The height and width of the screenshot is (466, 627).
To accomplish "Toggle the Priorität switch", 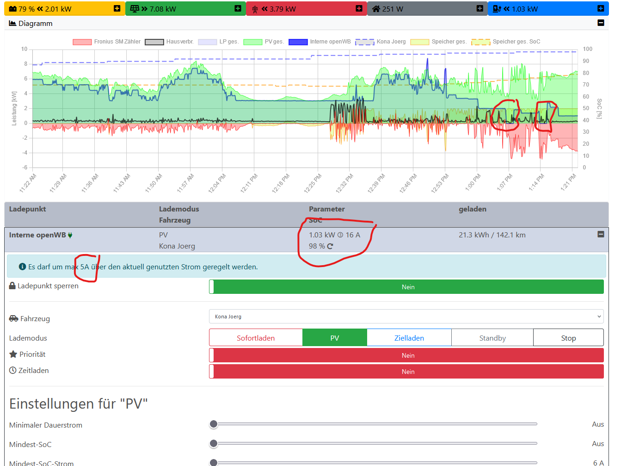I will (406, 355).
